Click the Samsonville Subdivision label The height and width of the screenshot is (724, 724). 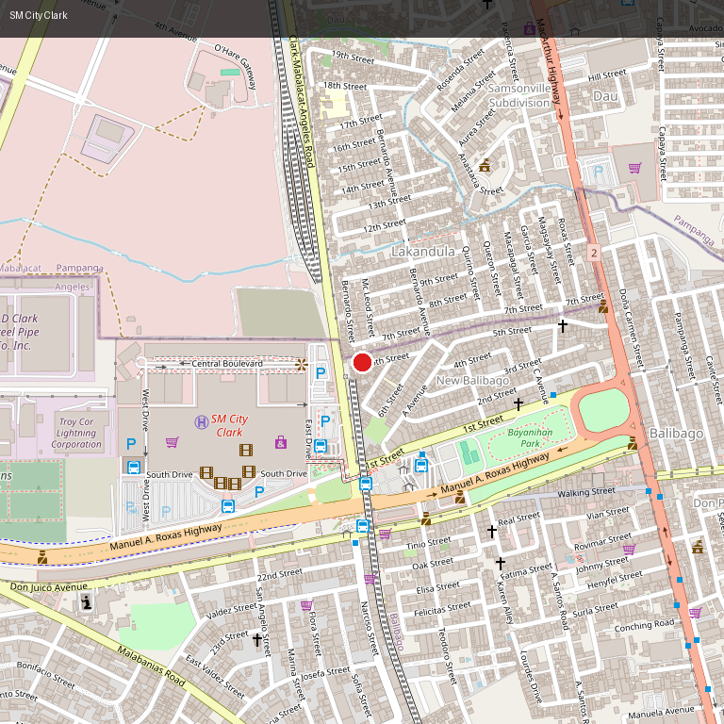519,95
